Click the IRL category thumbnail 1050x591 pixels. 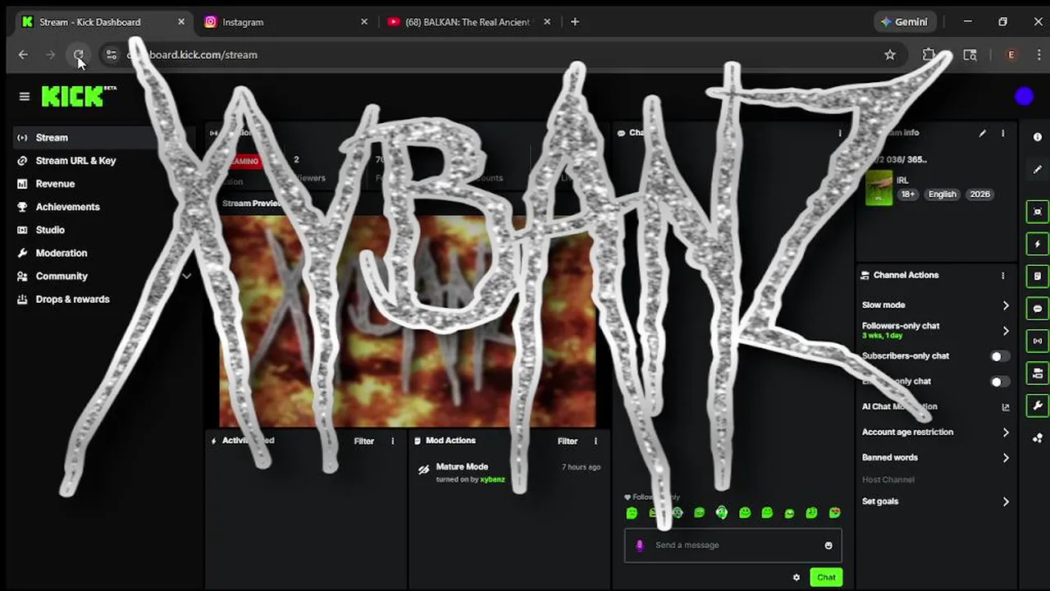879,188
